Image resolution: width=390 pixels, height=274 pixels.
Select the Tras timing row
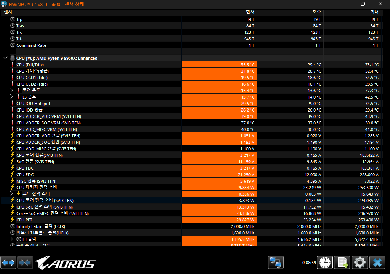point(191,25)
